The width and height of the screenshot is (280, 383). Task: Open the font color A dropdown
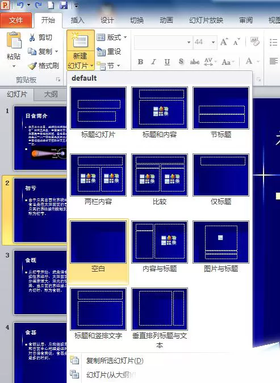tap(258, 61)
